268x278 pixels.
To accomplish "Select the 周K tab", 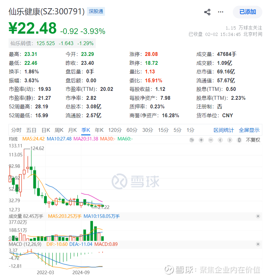I will click(x=59, y=130).
